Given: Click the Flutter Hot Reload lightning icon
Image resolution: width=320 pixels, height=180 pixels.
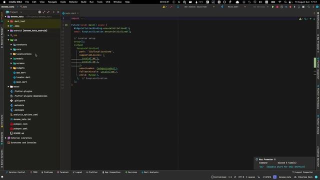Looking at the screenshot, I should (x=294, y=7).
